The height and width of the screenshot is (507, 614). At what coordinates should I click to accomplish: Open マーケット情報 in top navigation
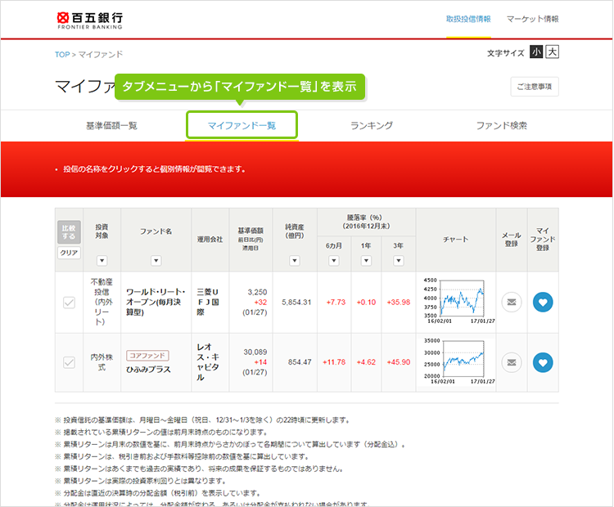tap(533, 19)
